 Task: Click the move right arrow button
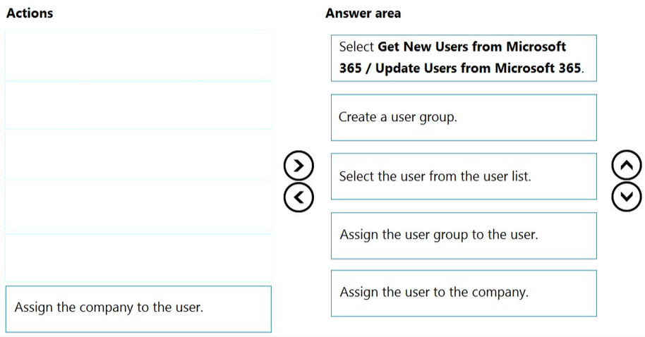(299, 166)
